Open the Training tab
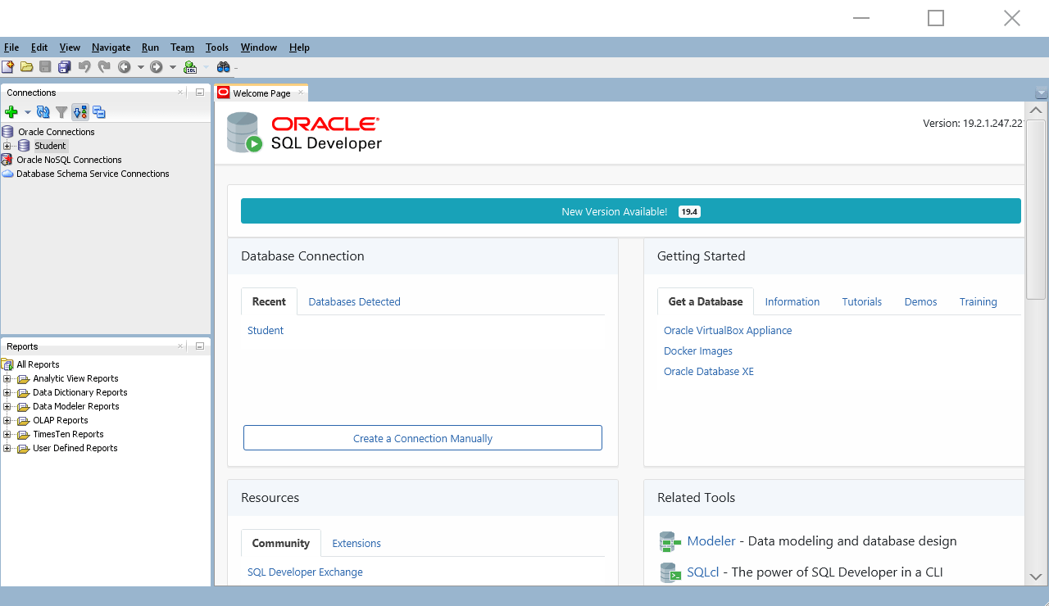1049x606 pixels. [979, 301]
